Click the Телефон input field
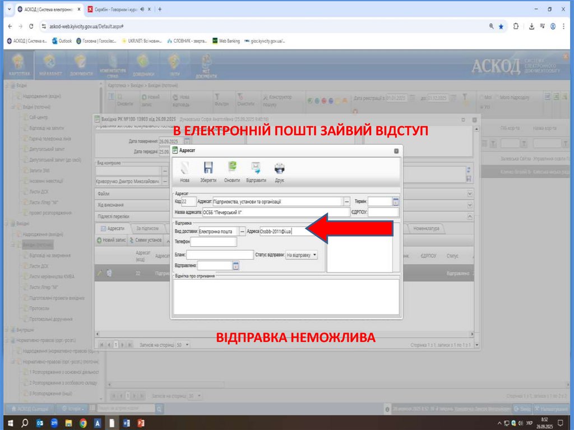 [x=214, y=242]
